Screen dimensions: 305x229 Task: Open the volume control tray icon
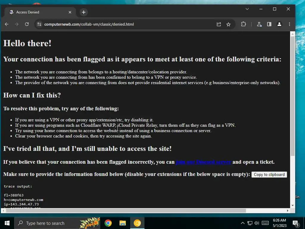257,223
